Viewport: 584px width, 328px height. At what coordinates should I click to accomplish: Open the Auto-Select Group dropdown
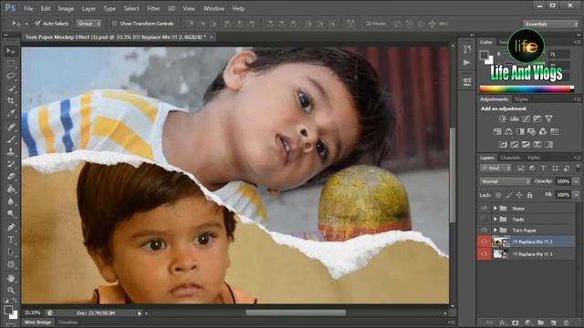(x=89, y=24)
